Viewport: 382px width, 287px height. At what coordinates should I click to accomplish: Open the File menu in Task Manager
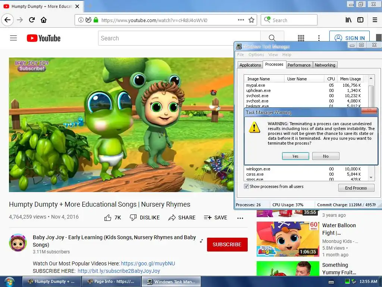click(x=241, y=55)
